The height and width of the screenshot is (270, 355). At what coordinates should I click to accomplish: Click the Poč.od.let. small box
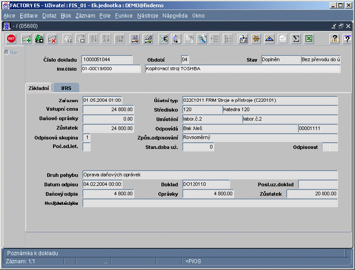pos(87,147)
